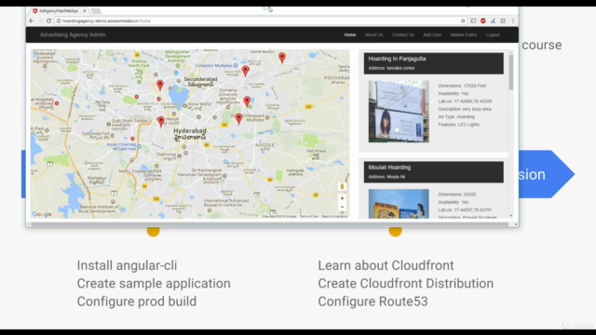Click the Qutb Shahi Tombs place marker
Viewport: 596px width, 335px height.
(108, 124)
